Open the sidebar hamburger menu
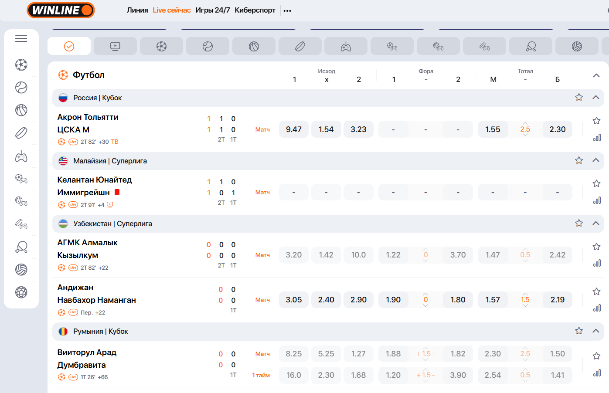 tap(21, 39)
